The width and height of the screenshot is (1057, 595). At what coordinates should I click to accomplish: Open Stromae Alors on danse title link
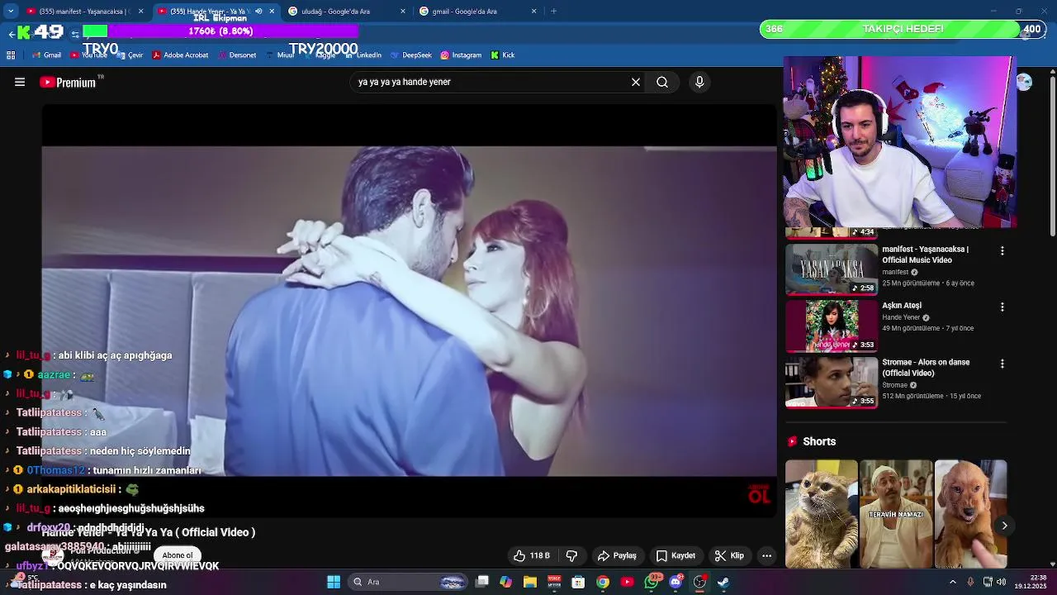tap(926, 368)
